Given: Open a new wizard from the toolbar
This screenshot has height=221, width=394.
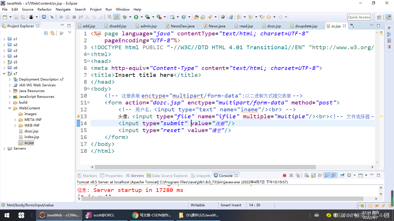Looking at the screenshot, I should [4, 17].
